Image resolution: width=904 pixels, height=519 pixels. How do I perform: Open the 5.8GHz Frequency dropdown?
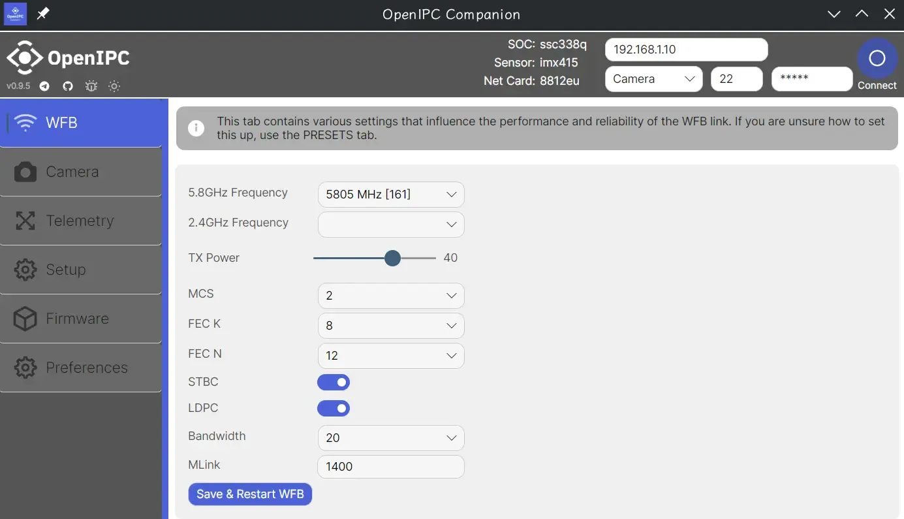[x=391, y=195]
